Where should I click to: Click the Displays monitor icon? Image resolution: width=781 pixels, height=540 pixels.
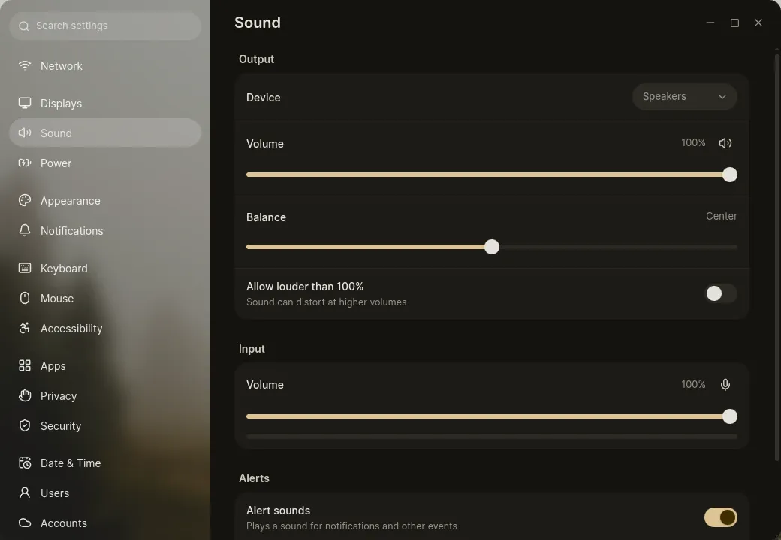[x=24, y=103]
